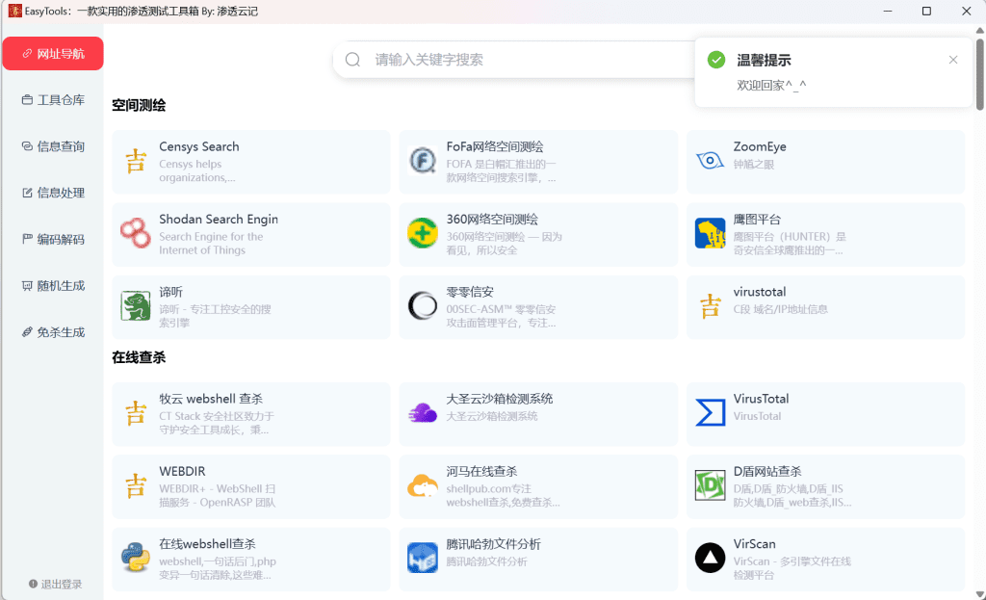The image size is (986, 600).
Task: Click the D盾网站查杀 title text
Action: tap(767, 472)
